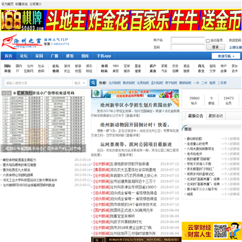
Task: Open the 科技 category link
Action: coord(7,71)
